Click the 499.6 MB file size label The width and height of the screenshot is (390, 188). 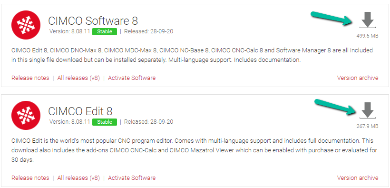367,36
